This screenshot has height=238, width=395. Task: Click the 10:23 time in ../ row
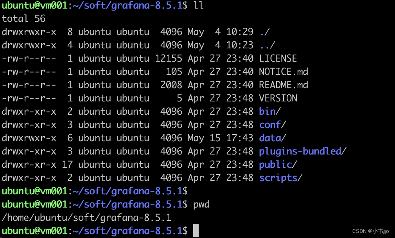pos(240,45)
